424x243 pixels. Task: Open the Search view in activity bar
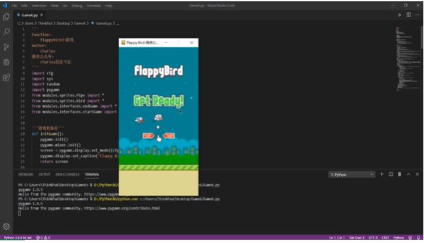coord(7,32)
